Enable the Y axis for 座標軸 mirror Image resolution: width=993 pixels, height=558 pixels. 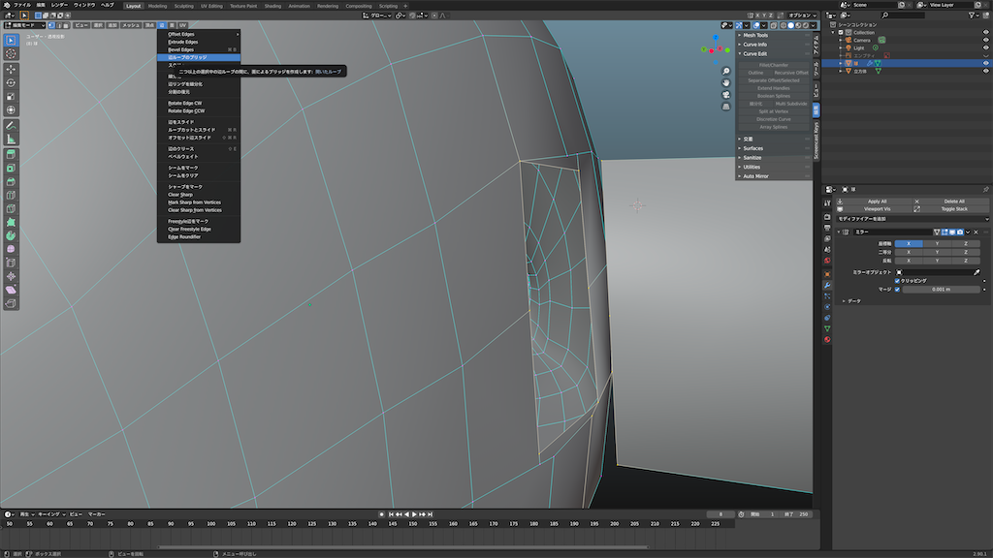[x=938, y=243]
